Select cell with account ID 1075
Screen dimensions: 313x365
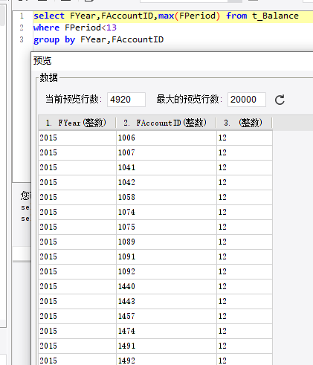(x=167, y=227)
